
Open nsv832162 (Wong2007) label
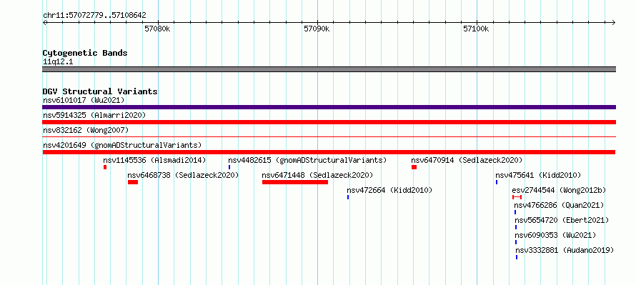pyautogui.click(x=86, y=130)
